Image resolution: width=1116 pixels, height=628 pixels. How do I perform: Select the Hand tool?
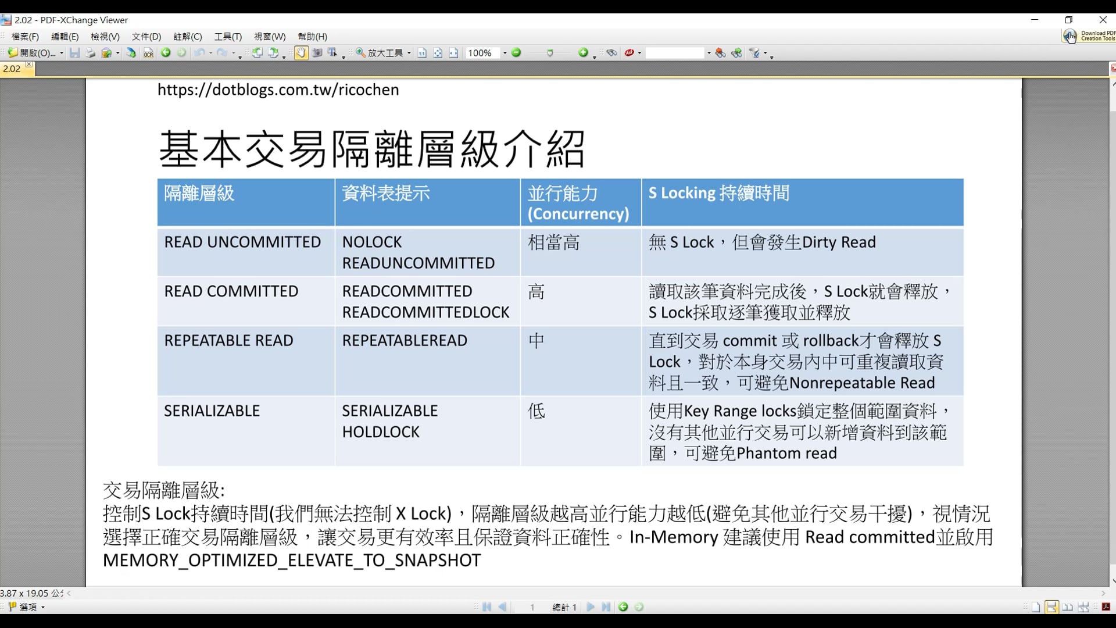(x=301, y=53)
